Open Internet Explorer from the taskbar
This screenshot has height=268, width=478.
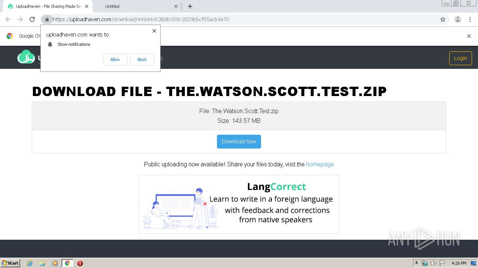pos(30,263)
